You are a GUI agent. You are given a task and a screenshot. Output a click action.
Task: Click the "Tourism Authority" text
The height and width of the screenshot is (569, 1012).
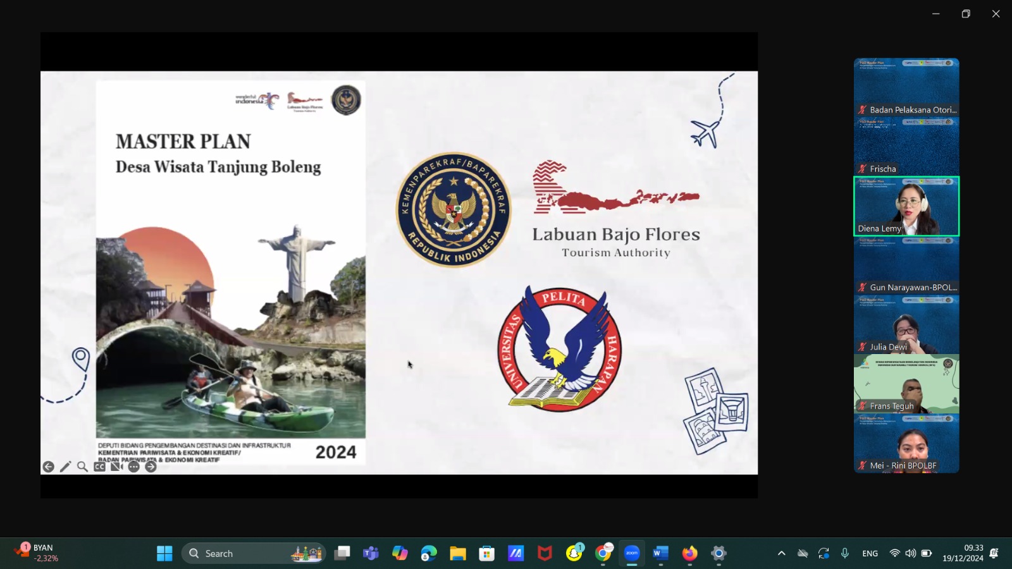[616, 253]
